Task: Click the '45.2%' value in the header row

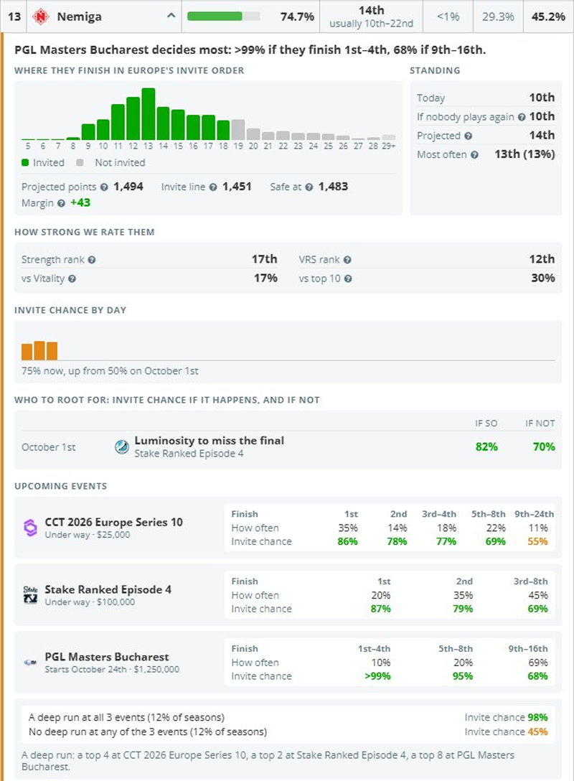Action: (x=548, y=17)
